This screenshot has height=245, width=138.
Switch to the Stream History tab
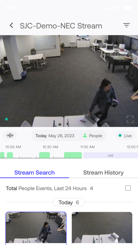pos(103,172)
